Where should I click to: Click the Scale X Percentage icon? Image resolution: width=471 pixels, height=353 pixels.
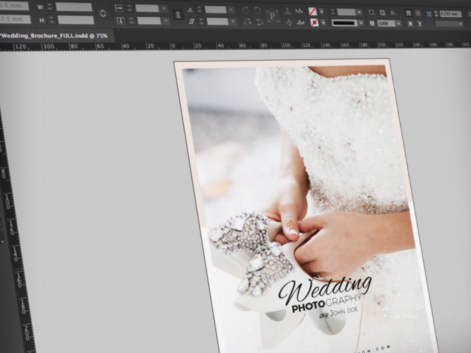pyautogui.click(x=120, y=8)
